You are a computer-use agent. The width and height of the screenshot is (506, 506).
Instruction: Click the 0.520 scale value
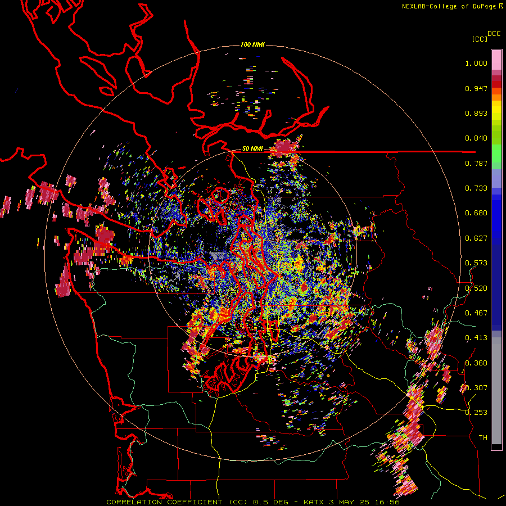pyautogui.click(x=476, y=288)
